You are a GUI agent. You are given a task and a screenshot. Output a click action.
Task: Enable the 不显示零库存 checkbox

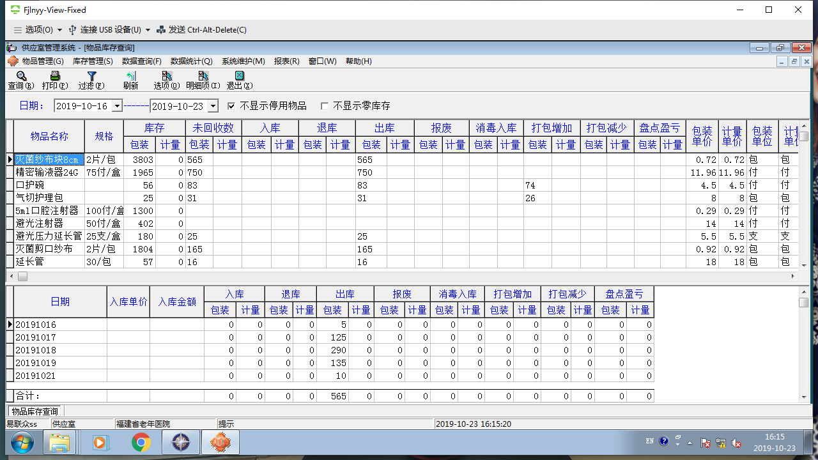[325, 106]
